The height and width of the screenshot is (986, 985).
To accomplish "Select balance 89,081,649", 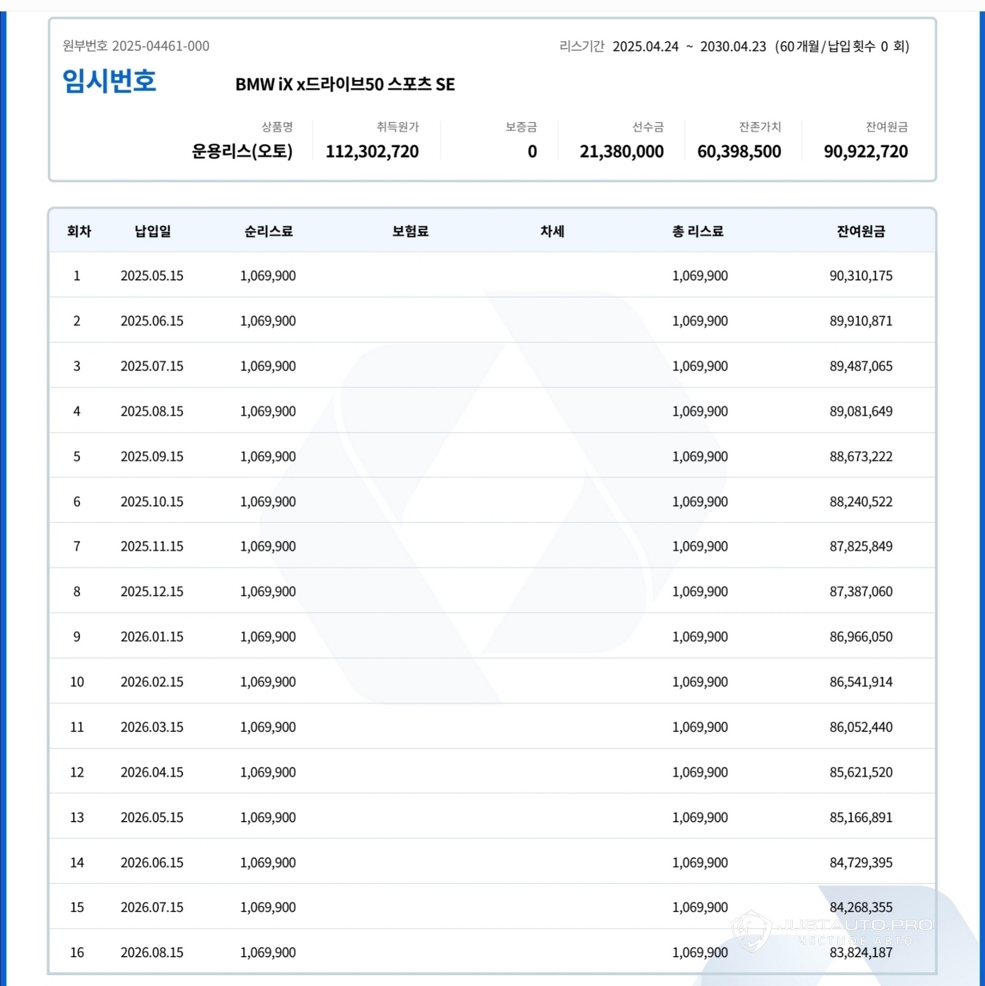I will pyautogui.click(x=861, y=411).
